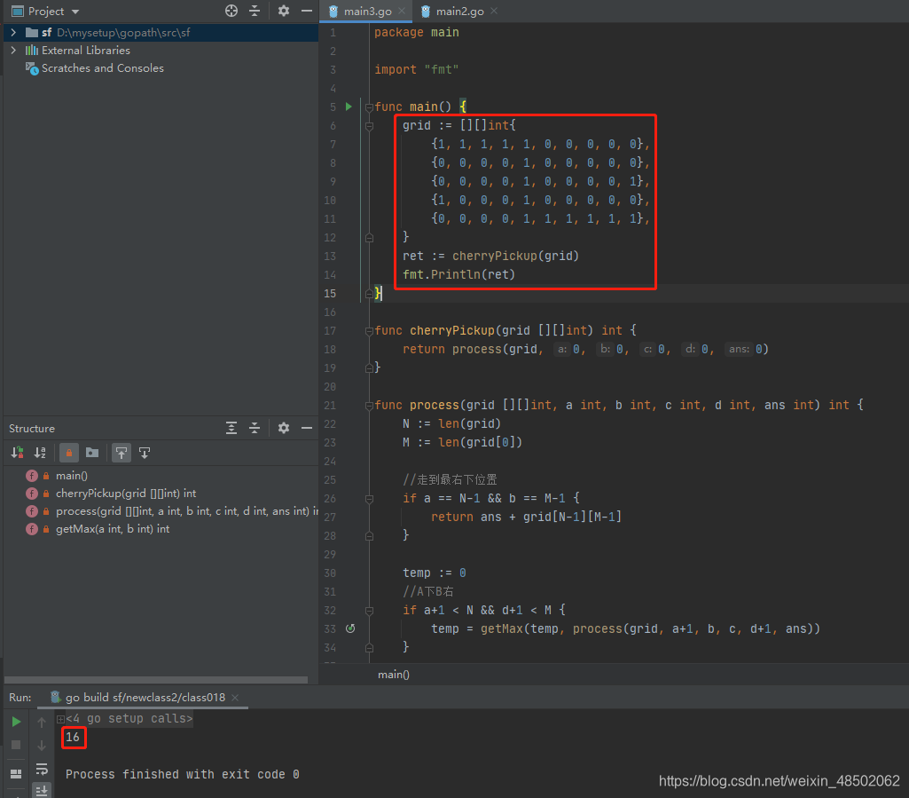Toggle sort by visibility in Structure

tap(18, 453)
